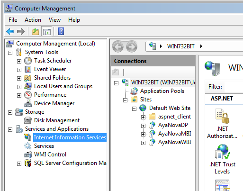Click the Application Pools icon in Connections
This screenshot has width=243, height=191.
pyautogui.click(x=134, y=91)
